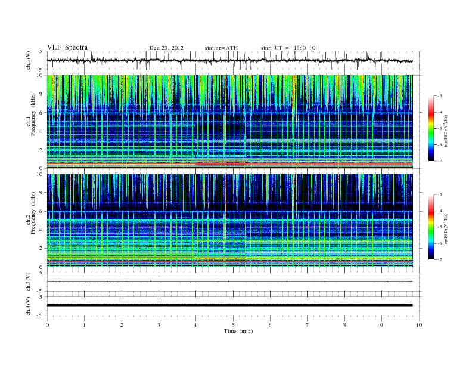The height and width of the screenshot is (365, 472).
Task: Click the 6 kHz tick on ch.2 frequency axis
Action: click(x=41, y=211)
